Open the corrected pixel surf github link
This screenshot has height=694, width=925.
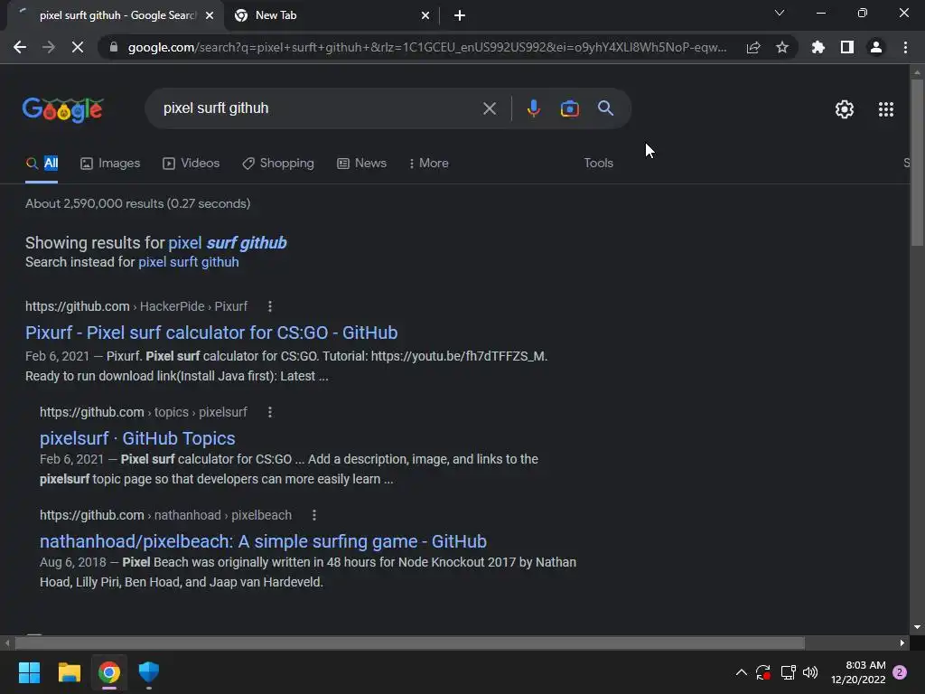click(227, 243)
